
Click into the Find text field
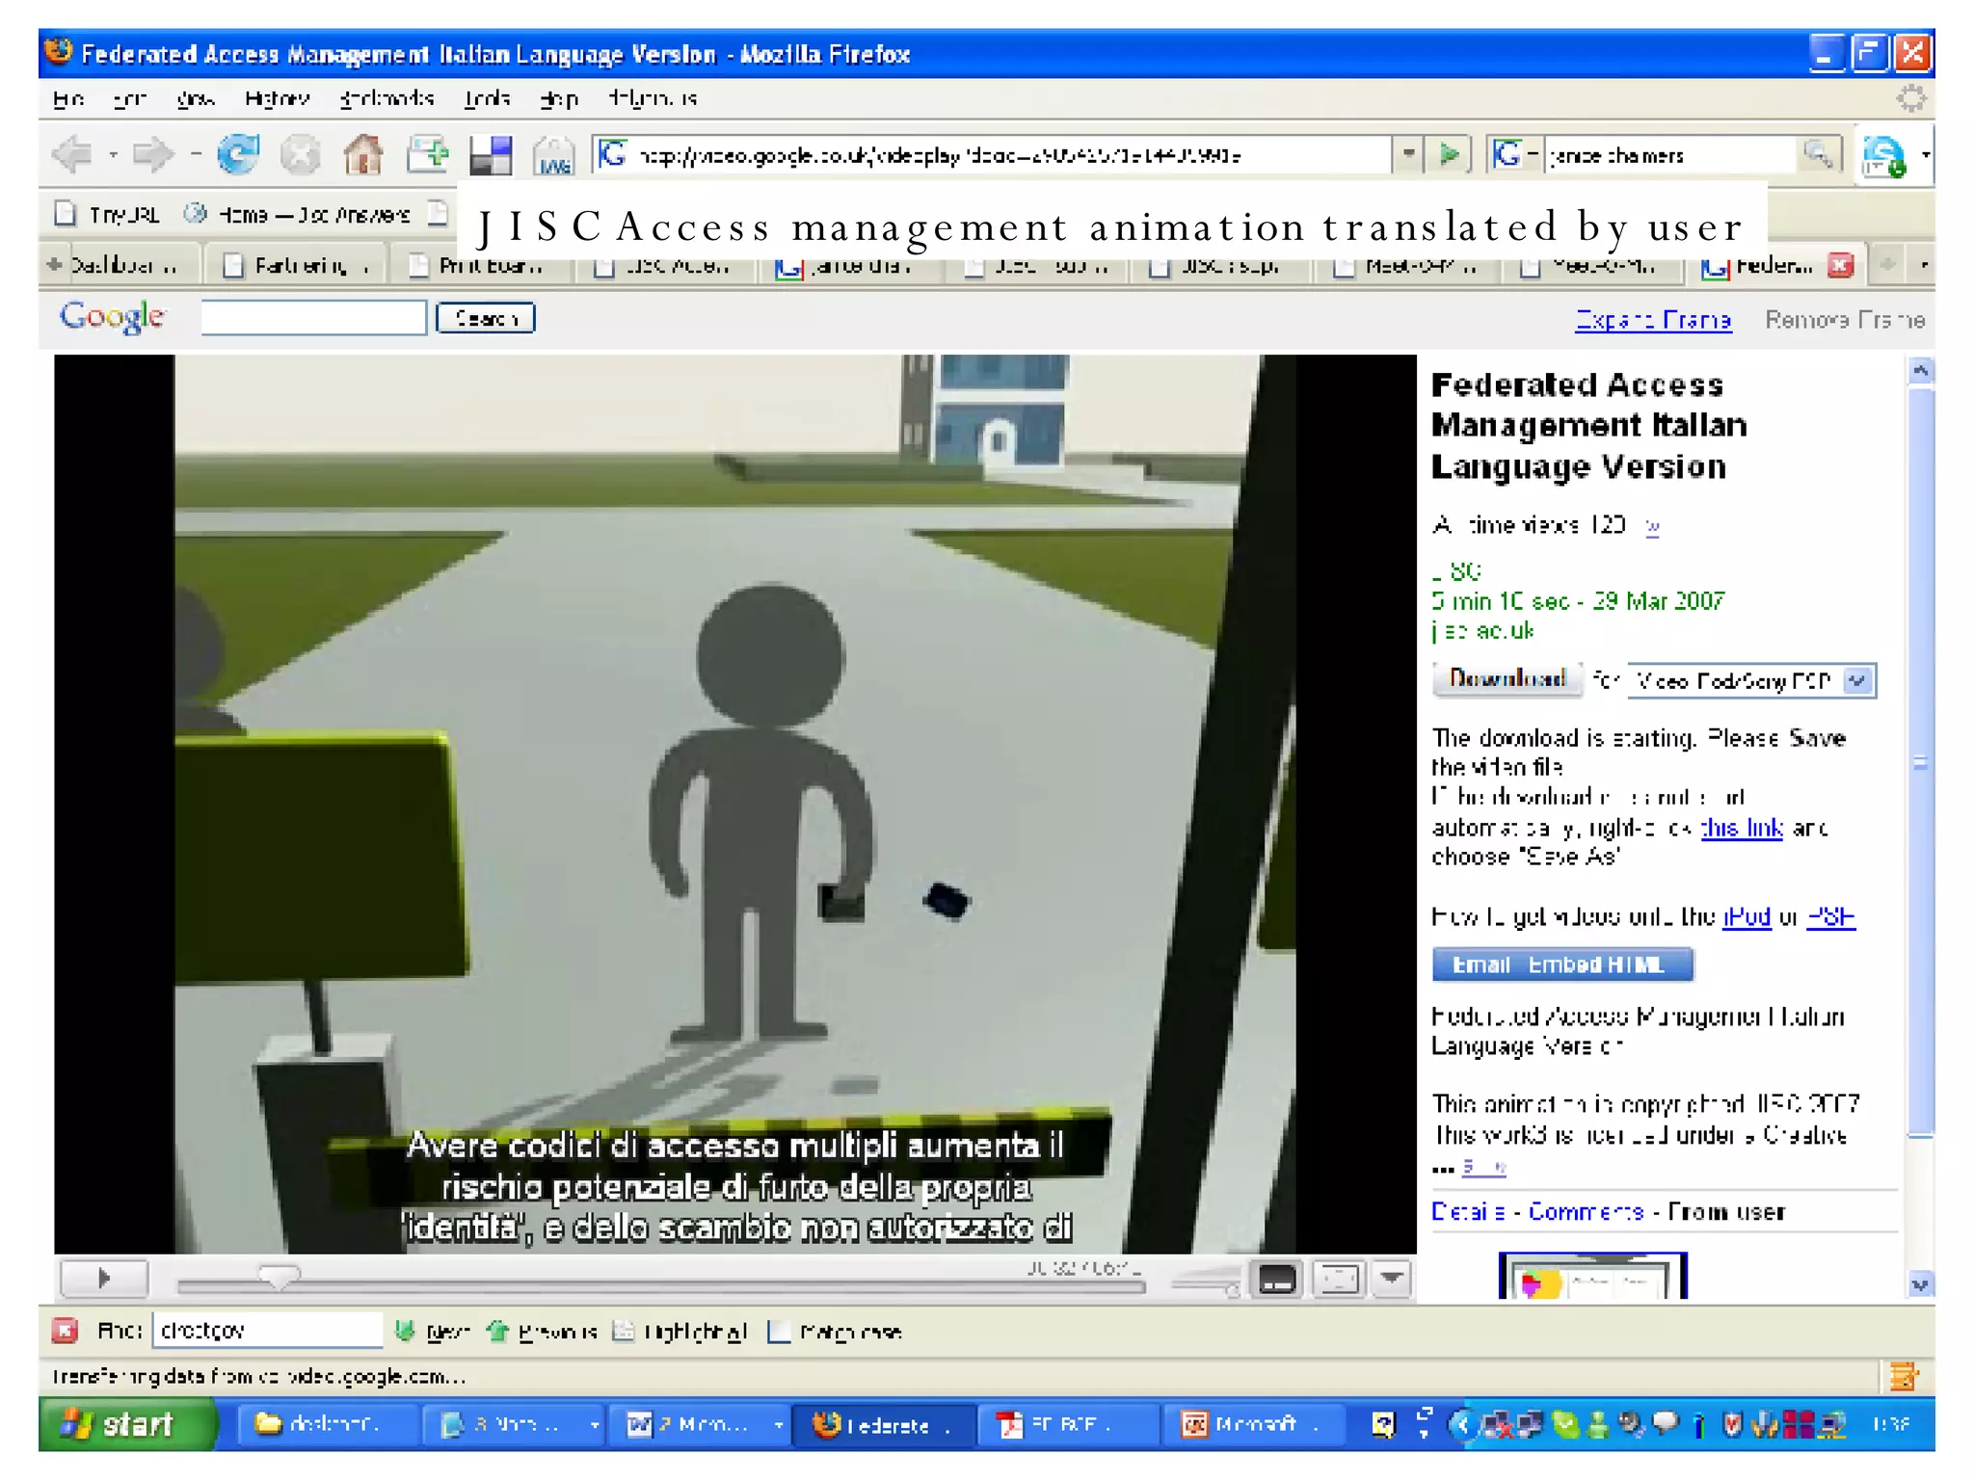pos(267,1331)
